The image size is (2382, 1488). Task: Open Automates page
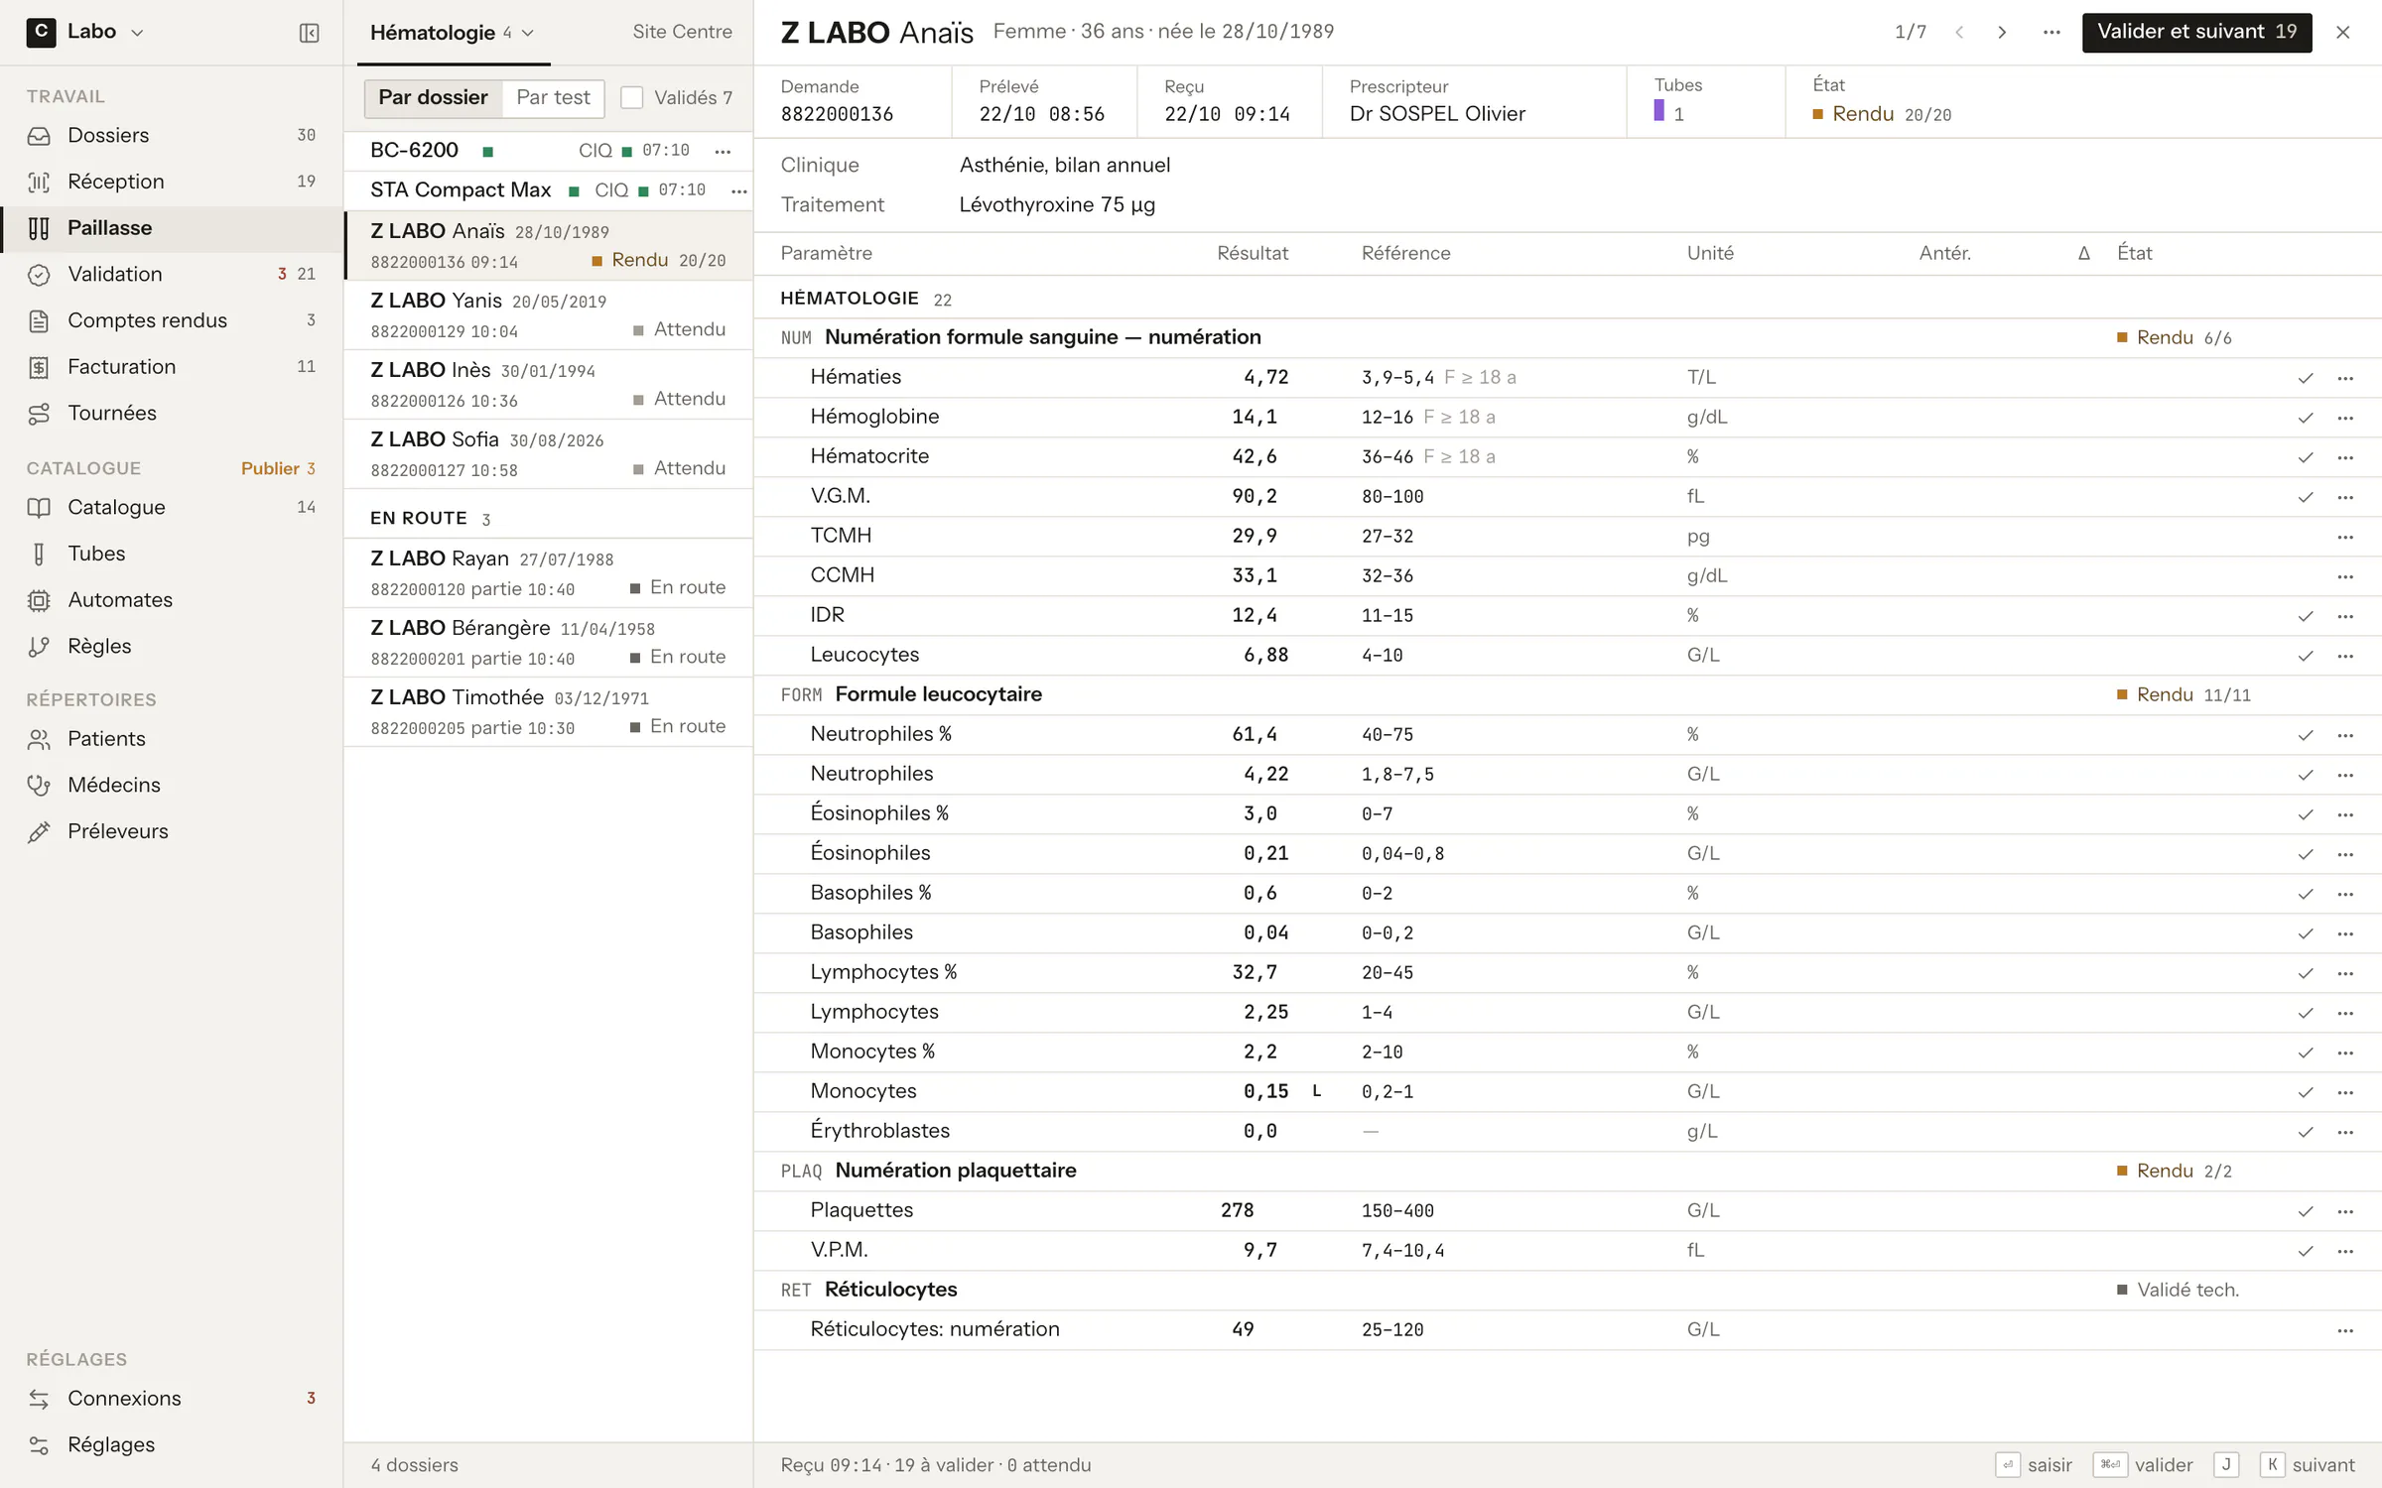point(172,600)
